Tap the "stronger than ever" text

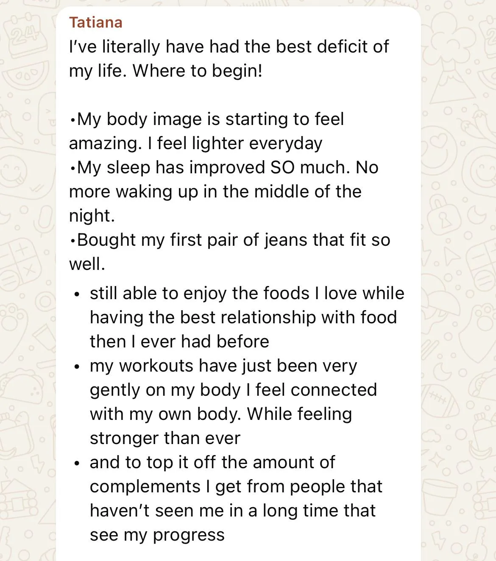[165, 438]
